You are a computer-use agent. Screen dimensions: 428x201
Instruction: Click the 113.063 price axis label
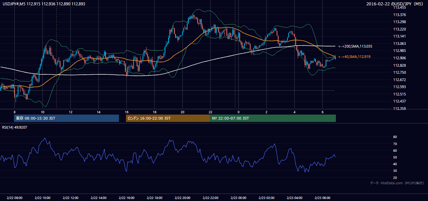click(x=399, y=44)
